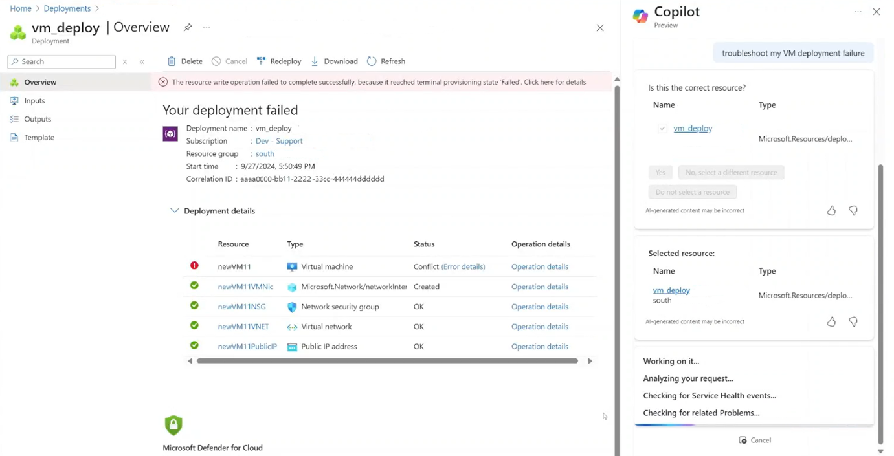Open the newVM11NSG resource link

click(x=241, y=307)
